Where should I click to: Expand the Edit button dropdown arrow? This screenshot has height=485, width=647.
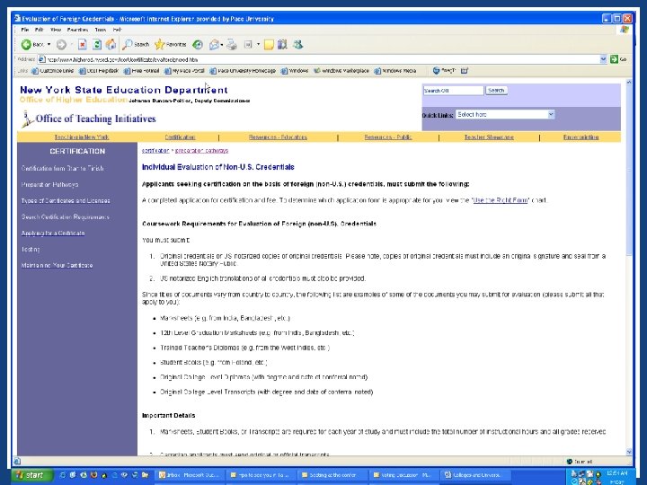pos(258,44)
